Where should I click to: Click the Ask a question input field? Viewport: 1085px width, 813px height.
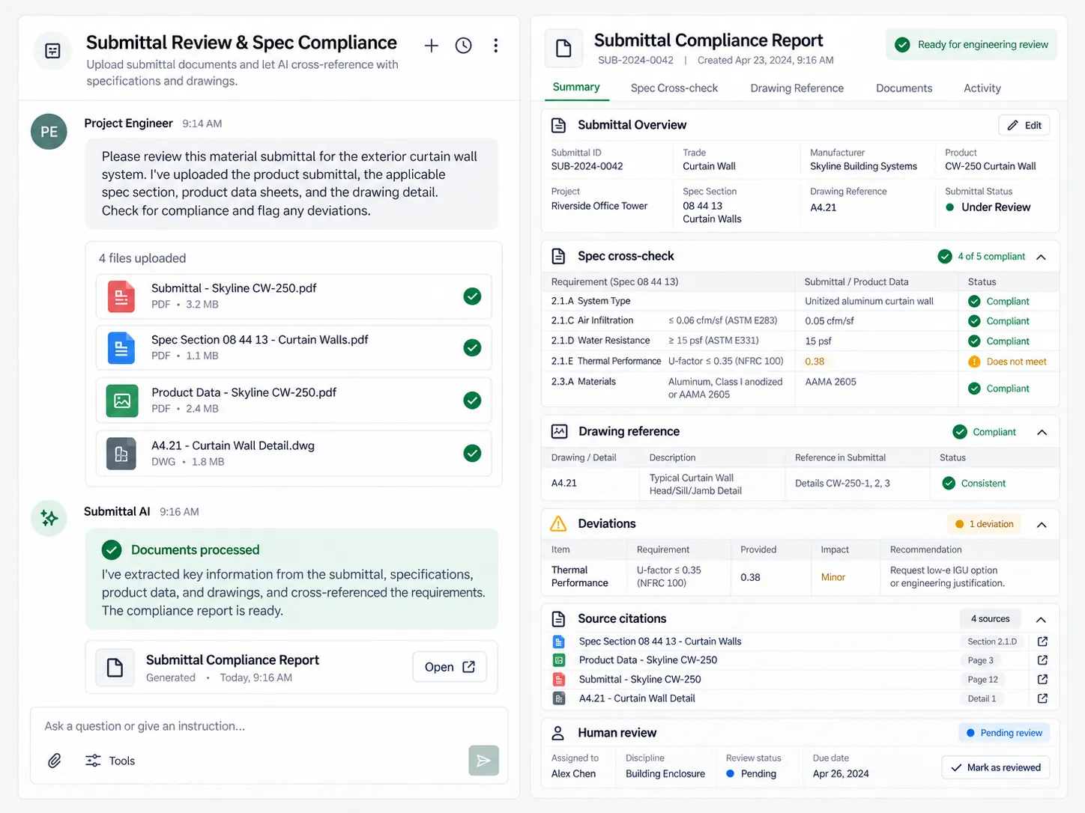tap(269, 726)
